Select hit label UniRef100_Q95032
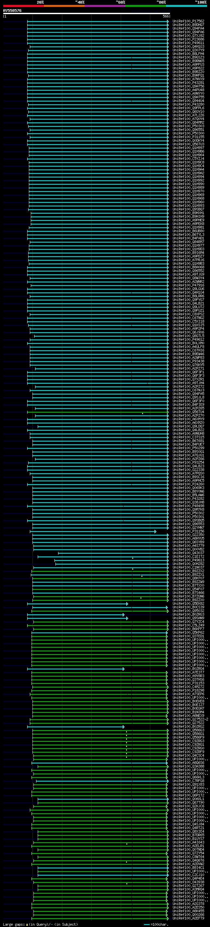The height and width of the screenshot is (927, 210). (x=188, y=611)
